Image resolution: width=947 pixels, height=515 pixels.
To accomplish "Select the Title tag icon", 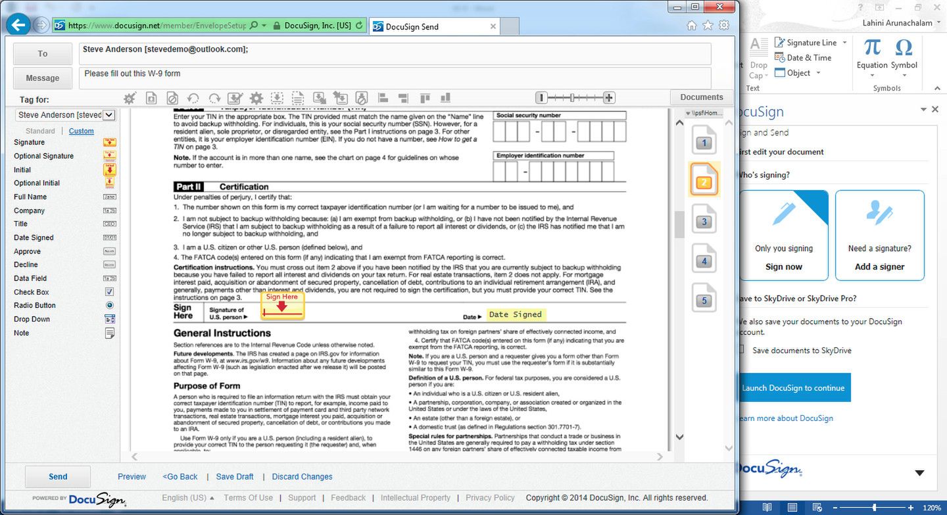I will coord(110,224).
